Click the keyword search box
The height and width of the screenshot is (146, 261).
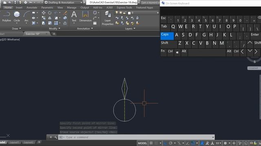pos(150,2)
